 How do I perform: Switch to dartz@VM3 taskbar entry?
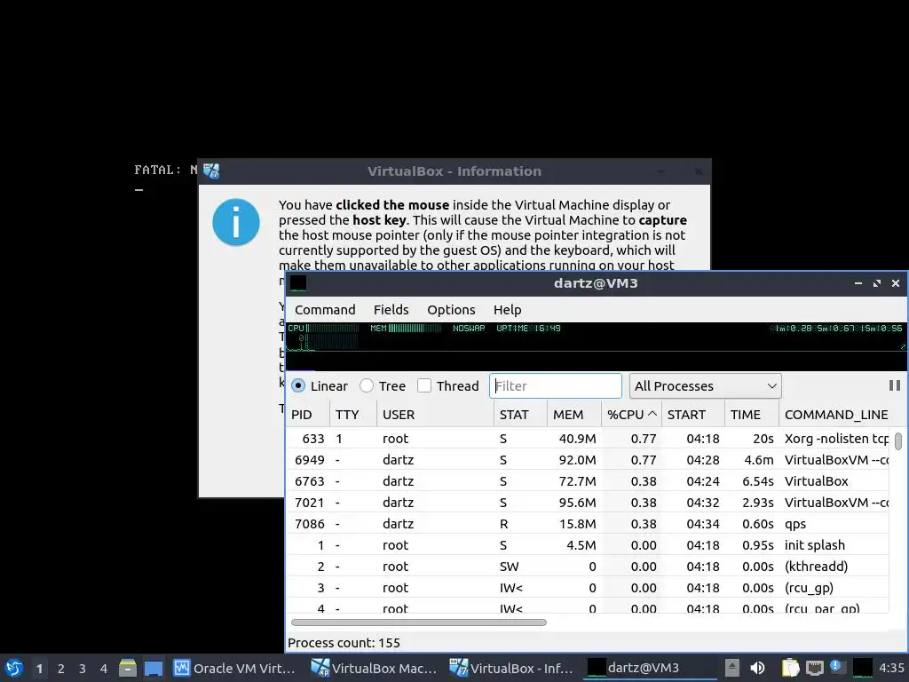[651, 668]
